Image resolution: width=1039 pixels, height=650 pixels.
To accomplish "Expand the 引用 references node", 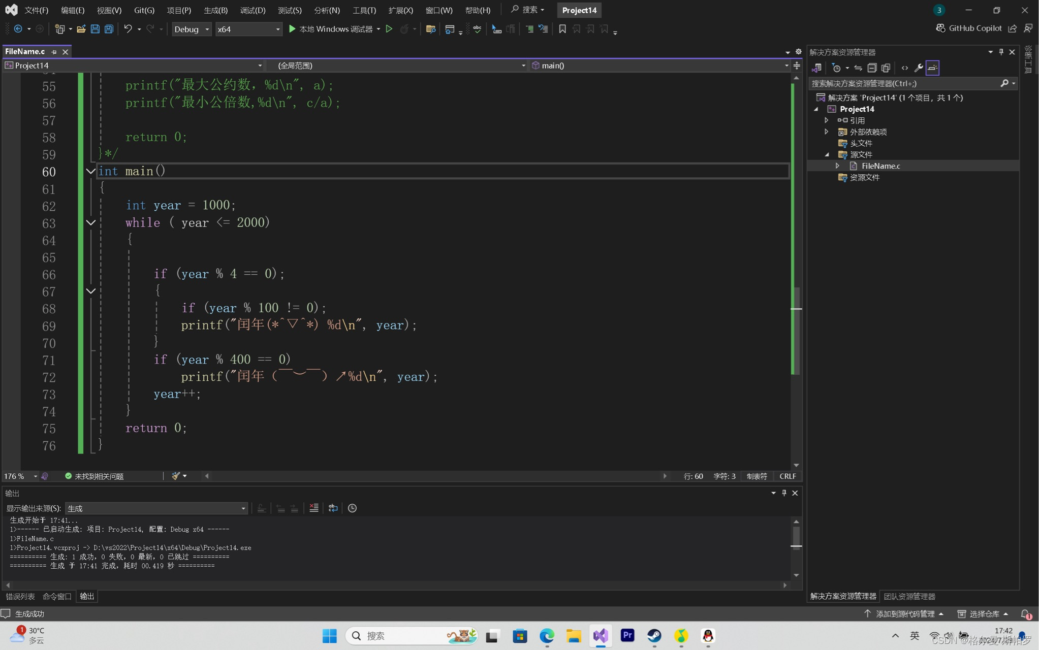I will pos(826,120).
